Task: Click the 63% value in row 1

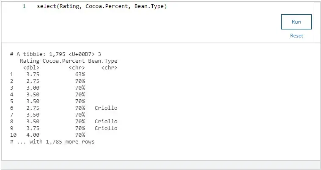Action: (x=80, y=74)
